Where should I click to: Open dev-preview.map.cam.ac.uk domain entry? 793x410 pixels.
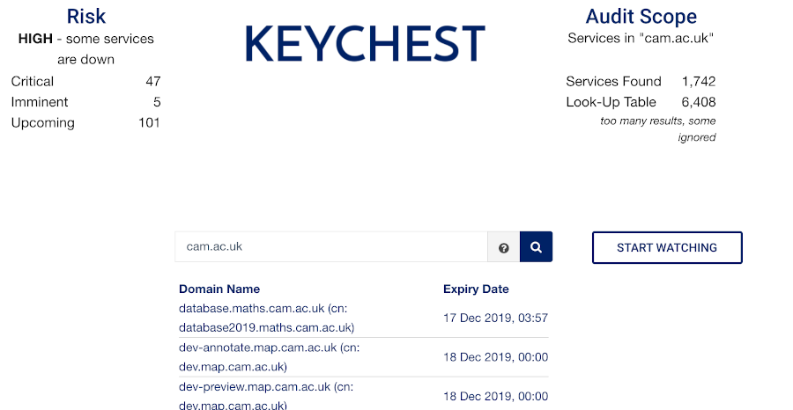click(x=266, y=396)
